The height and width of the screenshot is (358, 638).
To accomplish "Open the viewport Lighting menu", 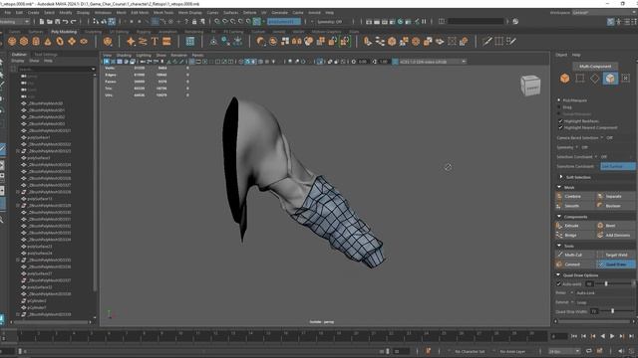I will click(144, 55).
